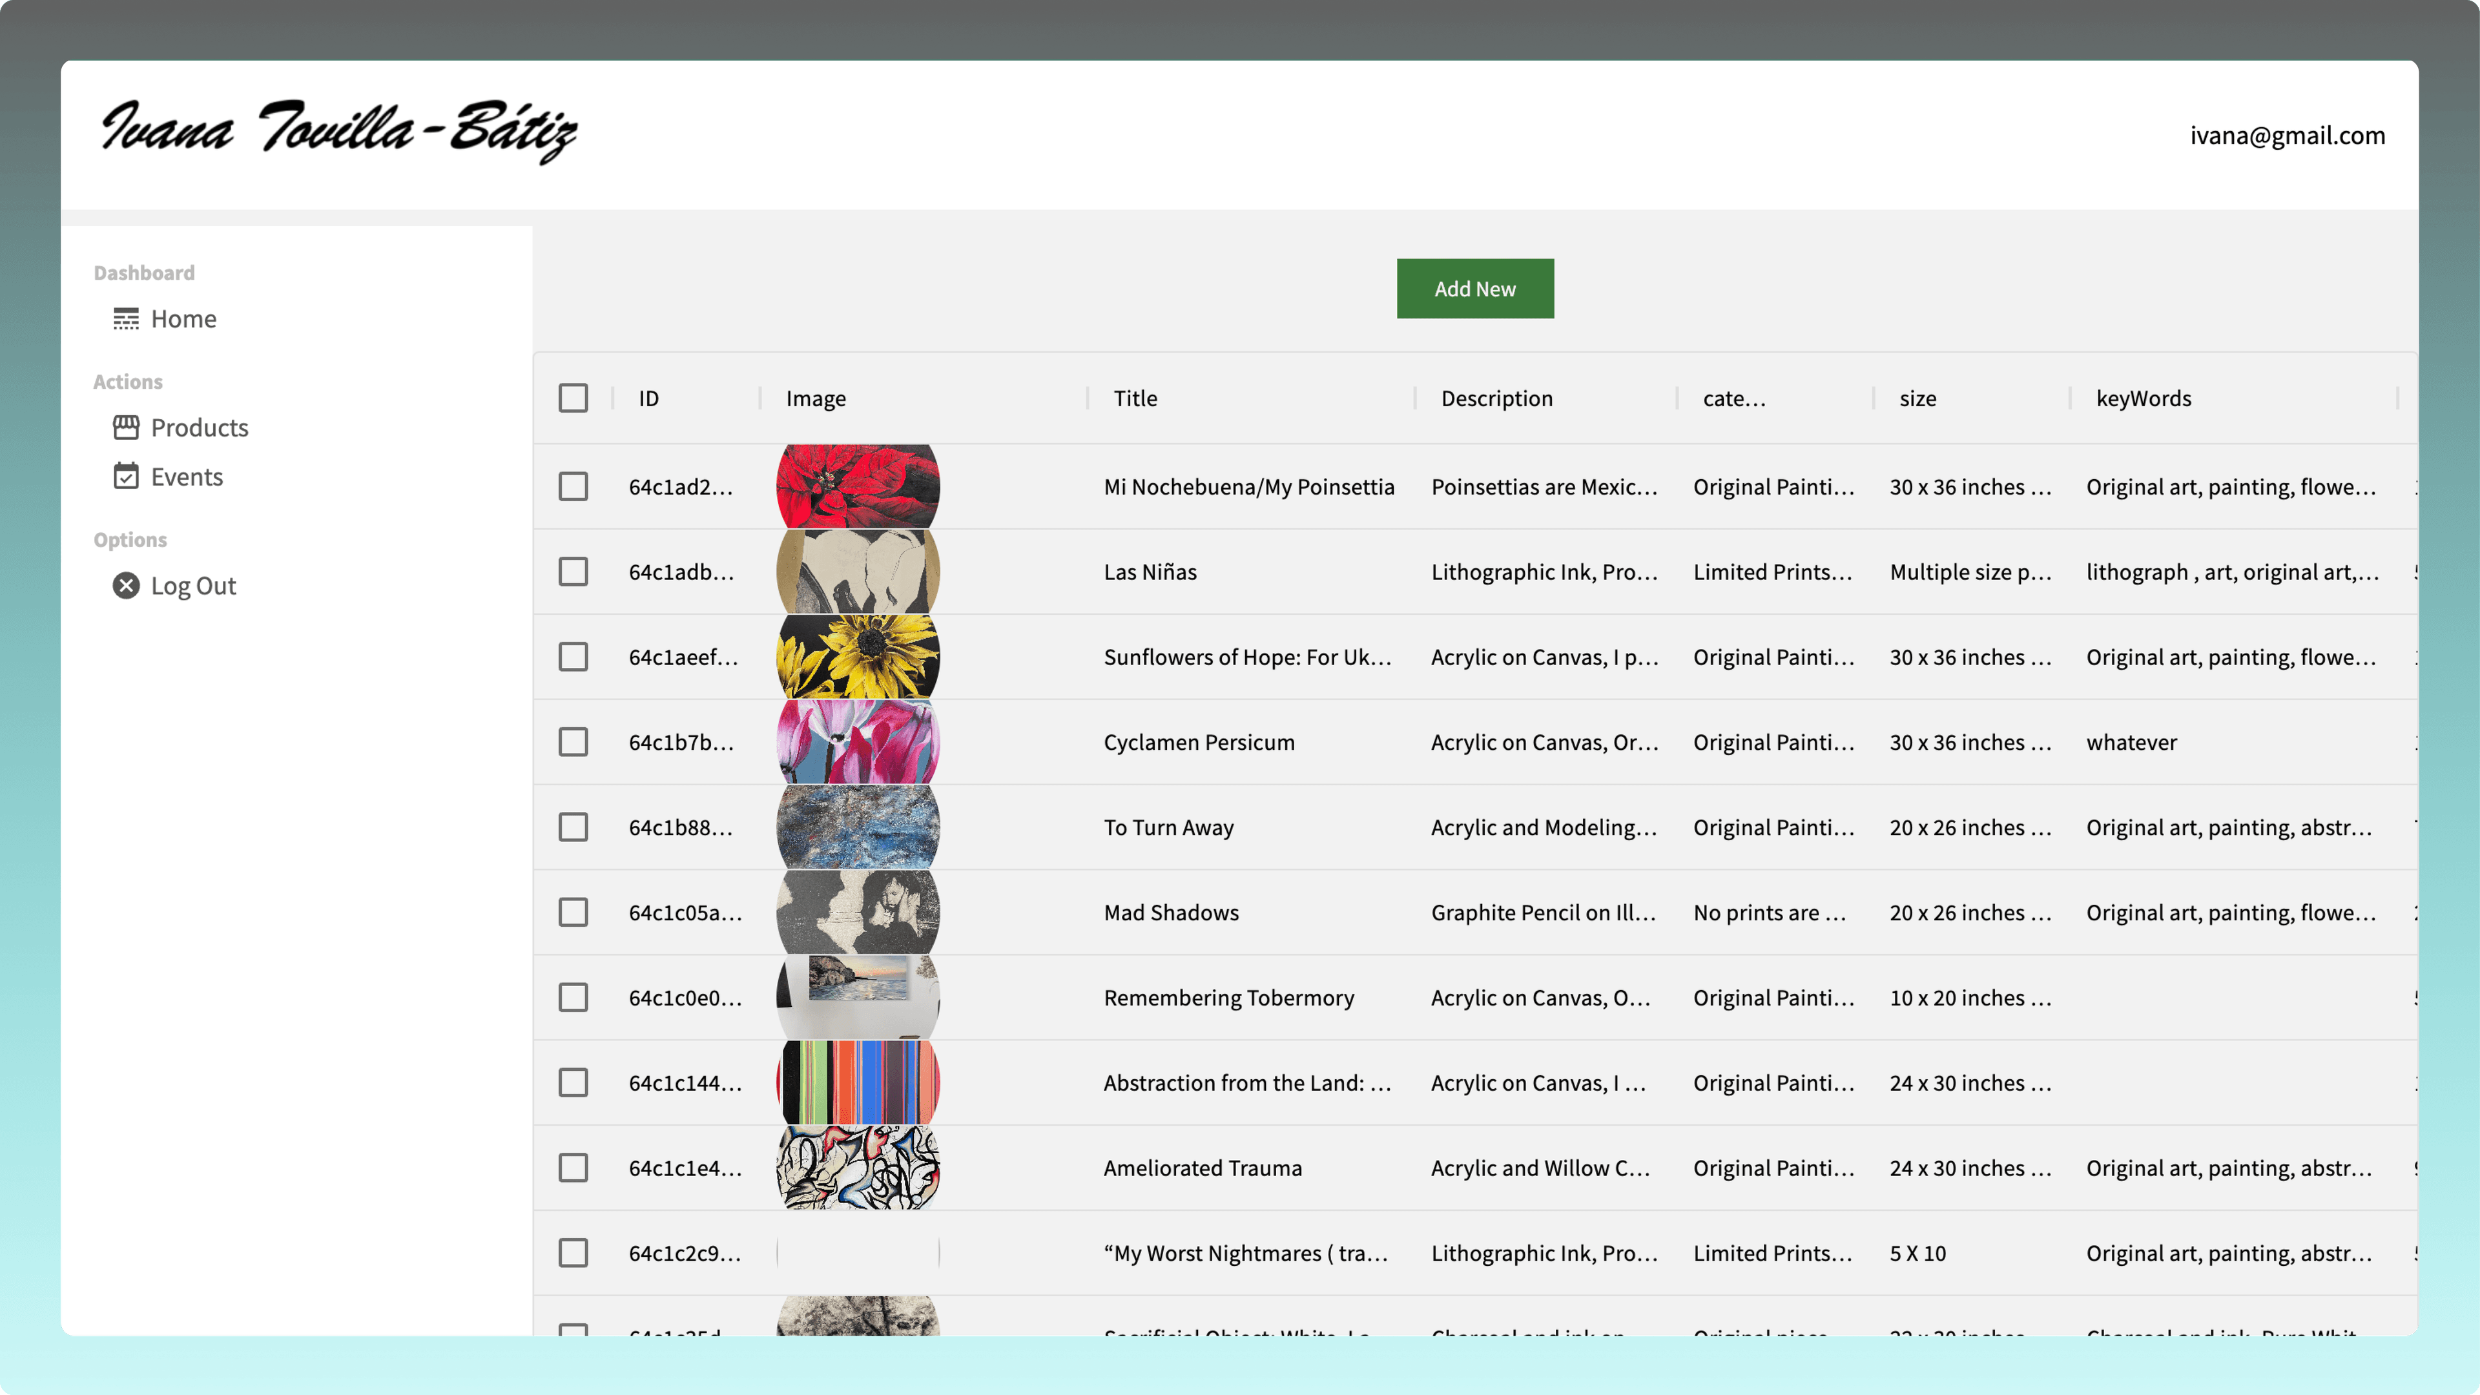
Task: Select the Products store icon
Action: (x=127, y=428)
